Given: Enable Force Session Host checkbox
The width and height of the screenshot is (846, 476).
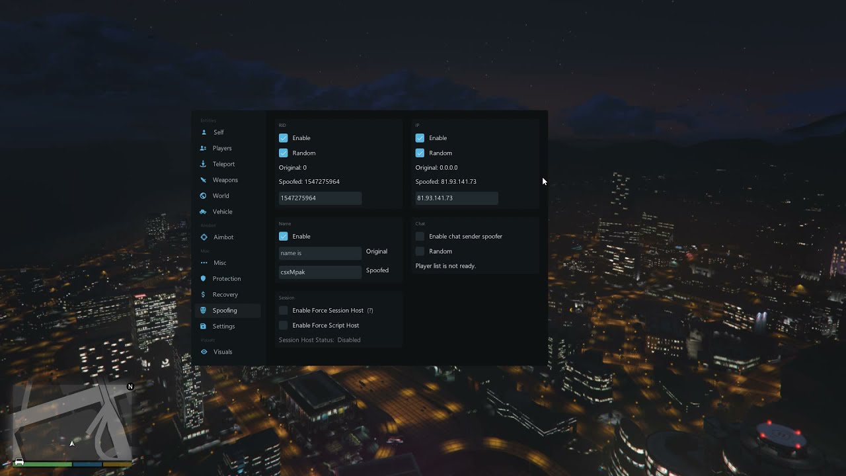Looking at the screenshot, I should [x=284, y=310].
